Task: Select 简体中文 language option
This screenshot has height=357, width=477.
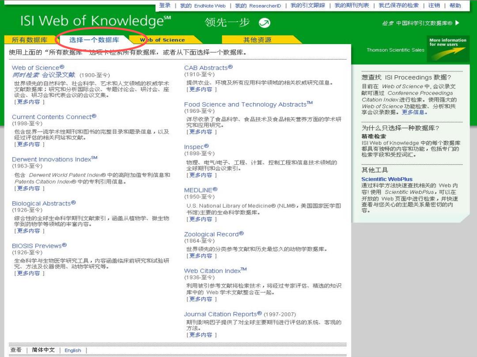Action: tap(43, 350)
